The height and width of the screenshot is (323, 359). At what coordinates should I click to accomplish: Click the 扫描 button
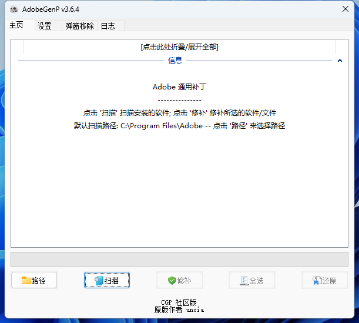[107, 280]
